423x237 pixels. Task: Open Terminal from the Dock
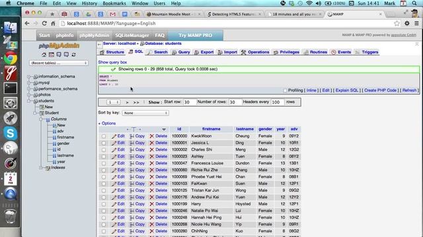pos(11,88)
